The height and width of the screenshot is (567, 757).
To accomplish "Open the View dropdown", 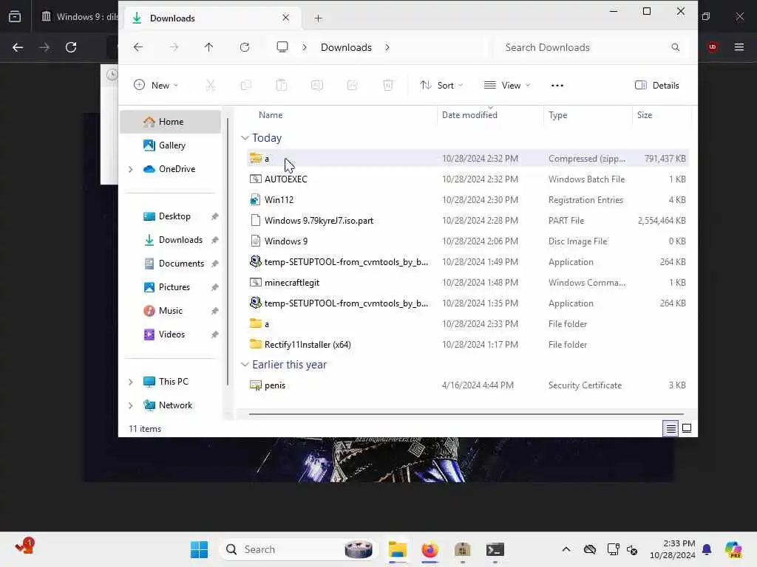I will (x=507, y=86).
